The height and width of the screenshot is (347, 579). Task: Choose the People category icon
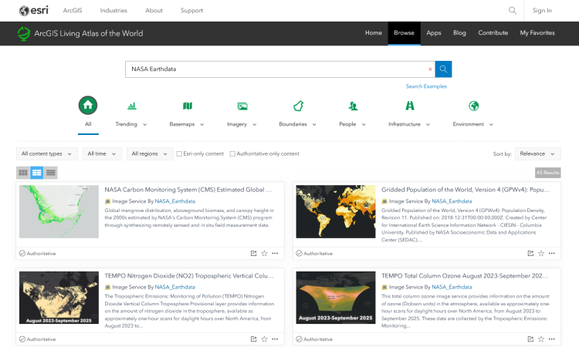tap(353, 106)
